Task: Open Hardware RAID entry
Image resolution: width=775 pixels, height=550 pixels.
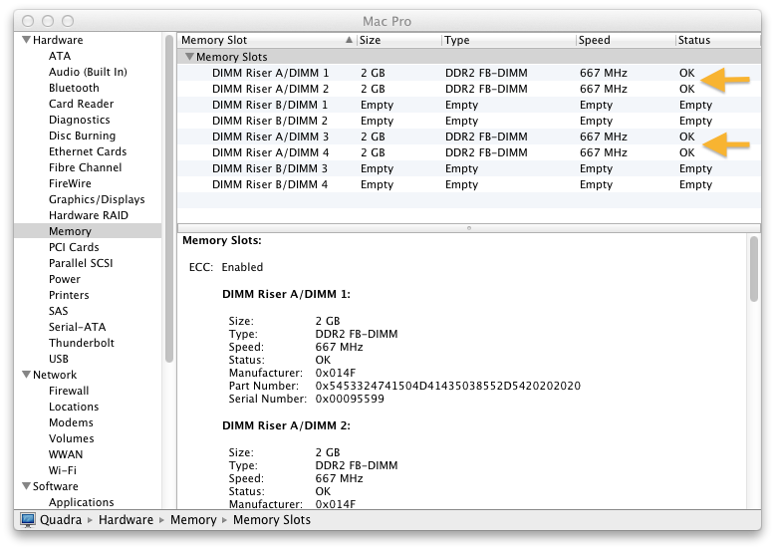Action: coord(89,215)
